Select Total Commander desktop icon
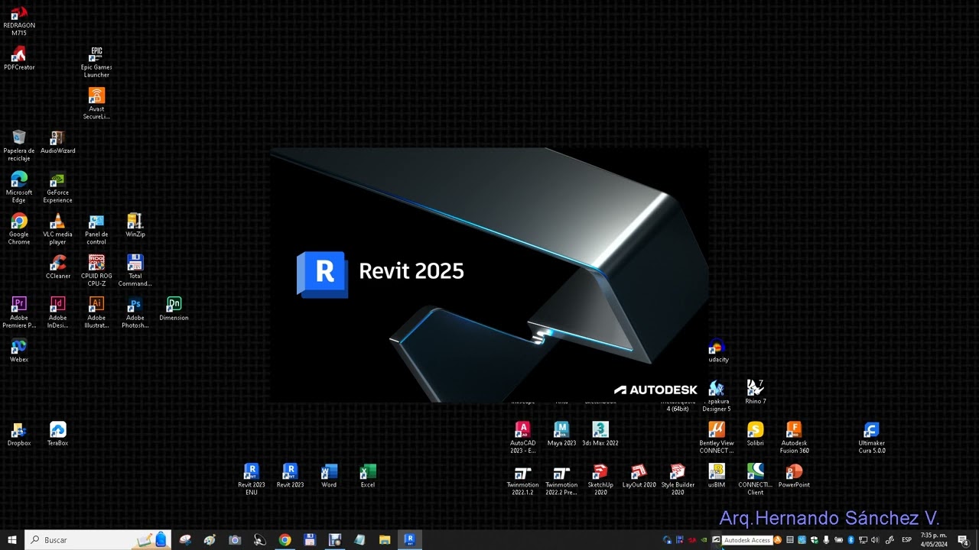This screenshot has width=979, height=550. tap(135, 271)
